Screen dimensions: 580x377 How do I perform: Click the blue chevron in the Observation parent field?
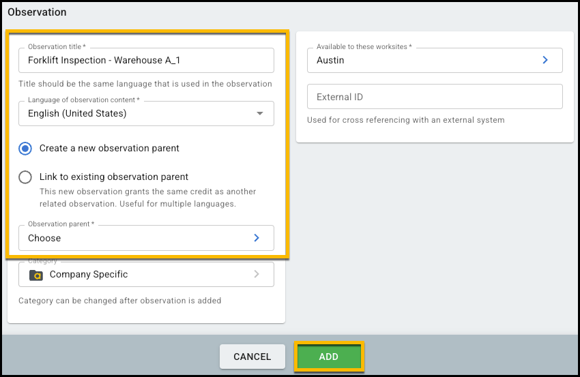257,238
